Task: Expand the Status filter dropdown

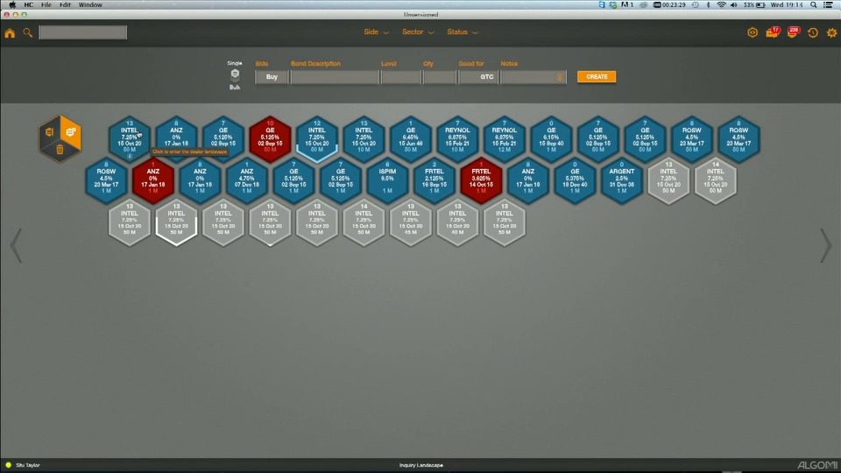Action: click(463, 32)
